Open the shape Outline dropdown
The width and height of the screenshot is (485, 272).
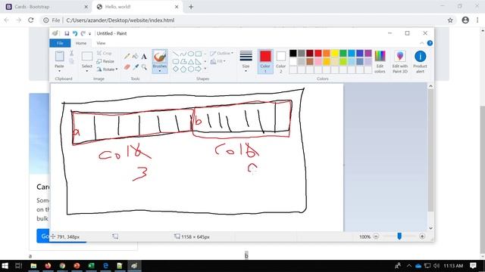[x=222, y=54]
